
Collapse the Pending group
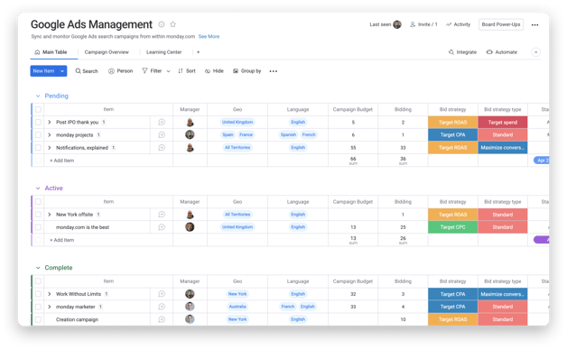pyautogui.click(x=38, y=96)
